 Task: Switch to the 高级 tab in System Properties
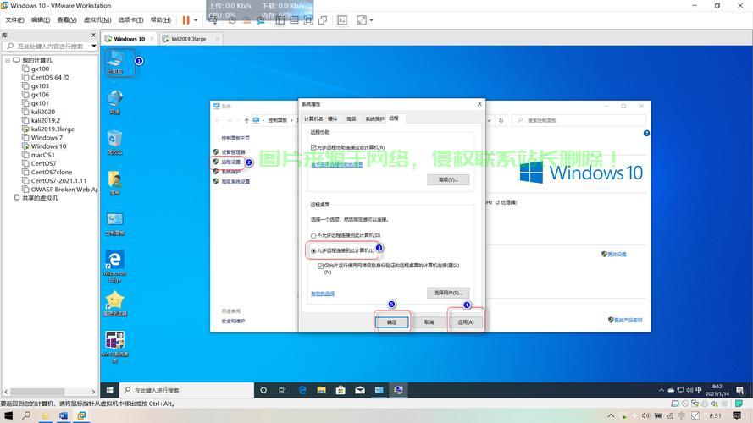352,118
